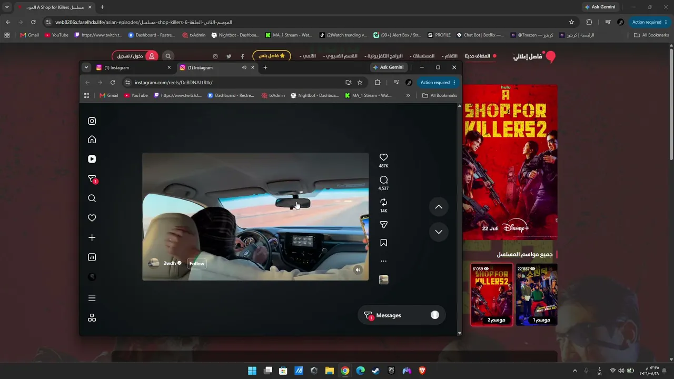Open the 2wdh profile name link
The height and width of the screenshot is (379, 674).
point(170,263)
